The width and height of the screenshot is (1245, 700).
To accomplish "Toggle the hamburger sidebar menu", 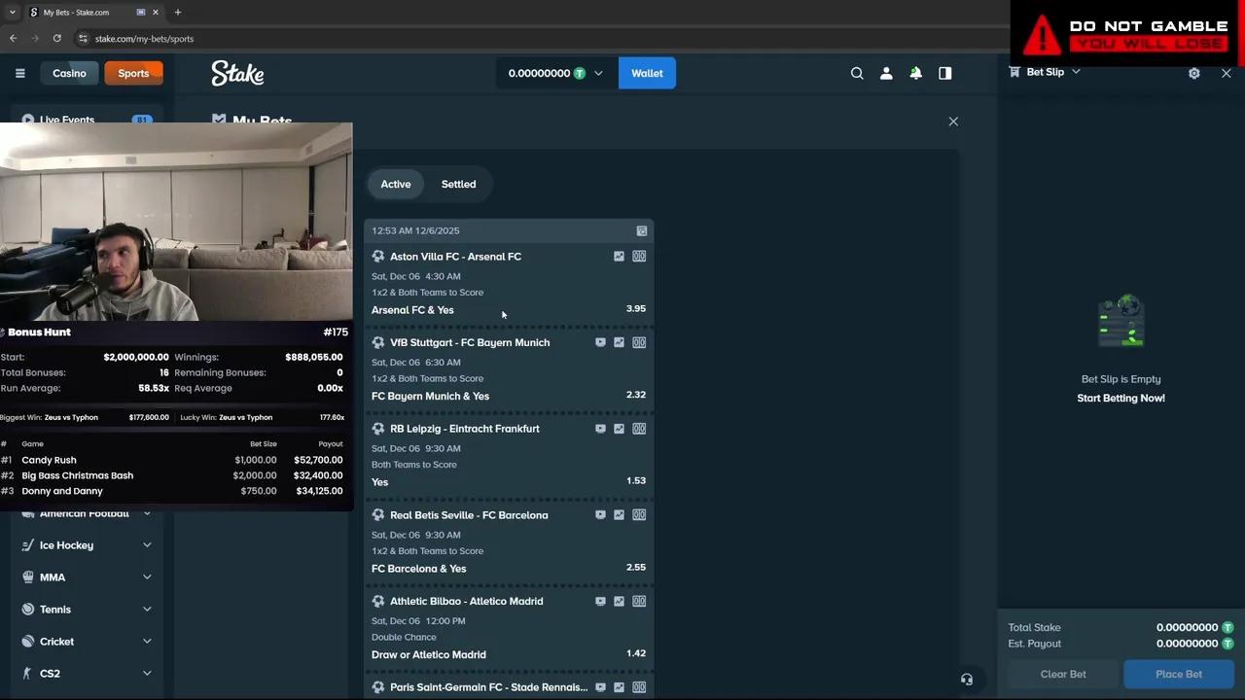I will (19, 73).
